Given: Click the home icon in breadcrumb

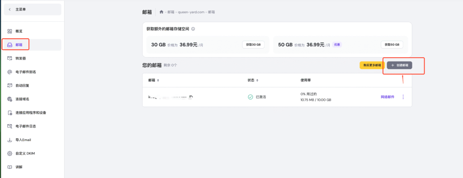Looking at the screenshot, I should [x=161, y=12].
